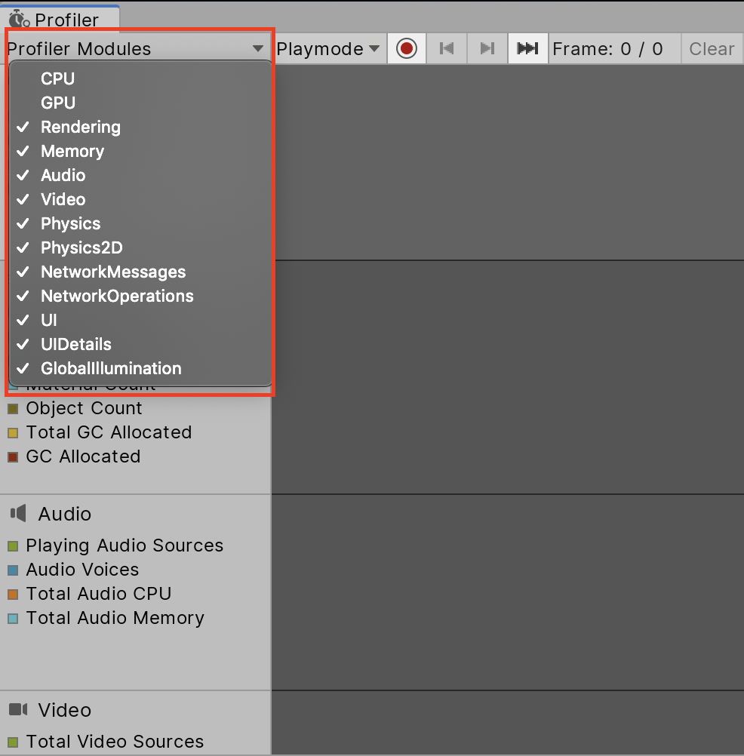Click the Video camera icon
The image size is (744, 756).
click(x=18, y=710)
